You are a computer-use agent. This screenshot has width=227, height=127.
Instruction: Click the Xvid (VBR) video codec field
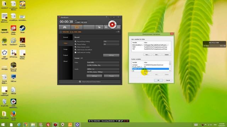(103, 62)
